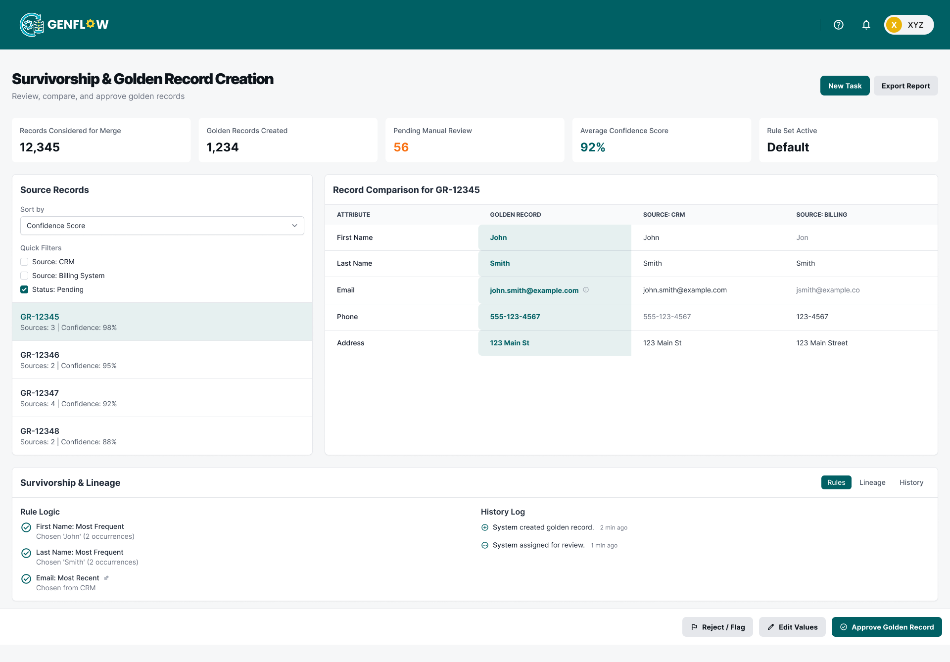950x662 pixels.
Task: Click the GOLDEN RECORD column header
Action: point(516,215)
